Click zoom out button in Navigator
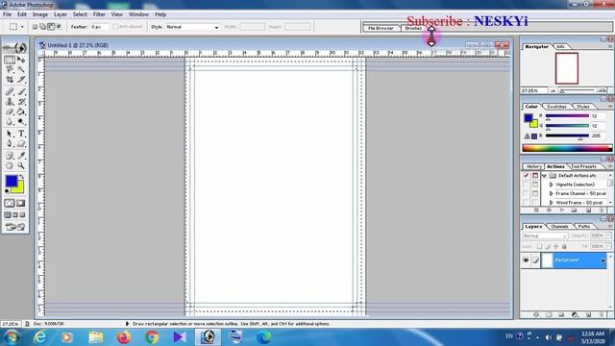This screenshot has width=615, height=346. pyautogui.click(x=553, y=90)
